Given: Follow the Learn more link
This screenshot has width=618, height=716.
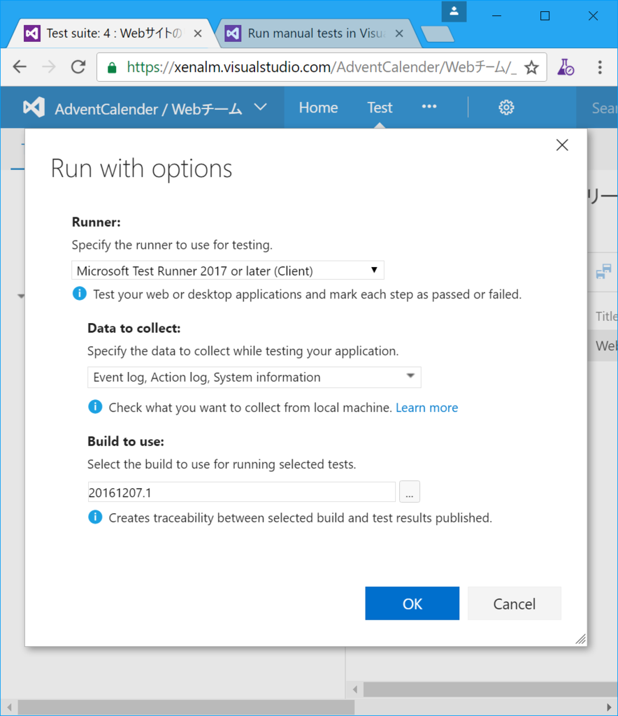Looking at the screenshot, I should [426, 408].
